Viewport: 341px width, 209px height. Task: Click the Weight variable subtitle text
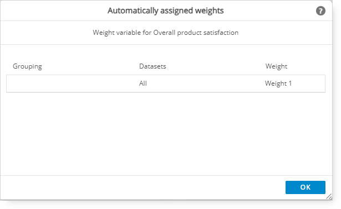pos(166,33)
